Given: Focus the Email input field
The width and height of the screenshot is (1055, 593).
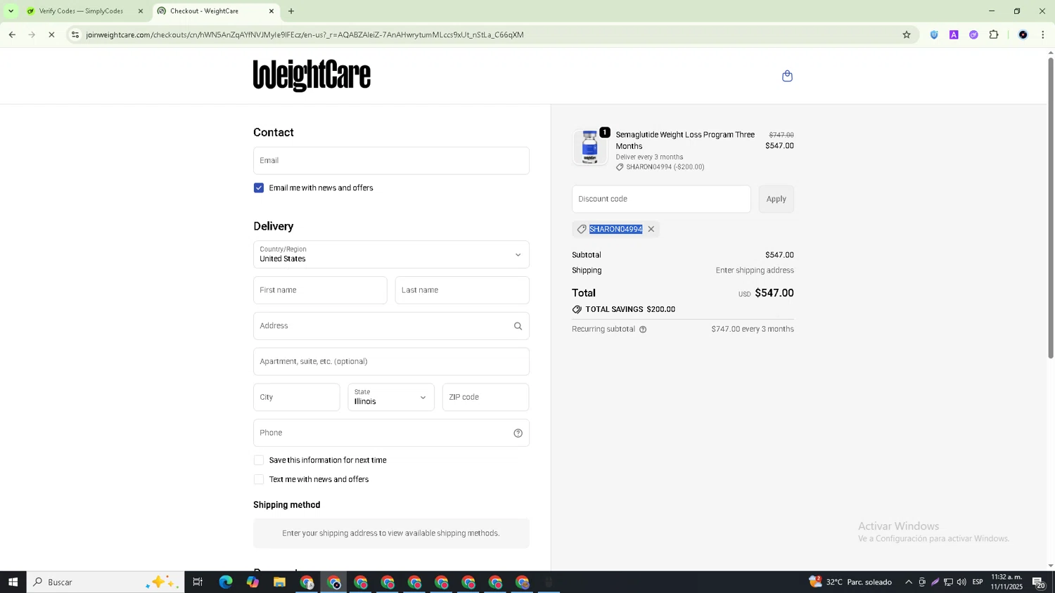Looking at the screenshot, I should [x=391, y=161].
